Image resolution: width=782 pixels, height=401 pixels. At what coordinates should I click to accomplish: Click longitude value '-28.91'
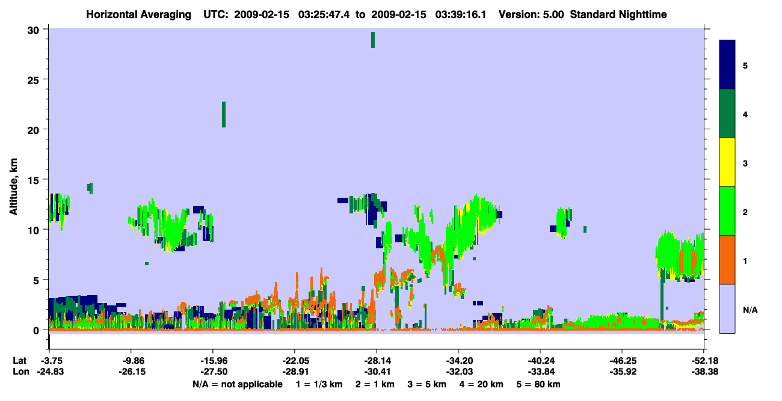(x=295, y=372)
